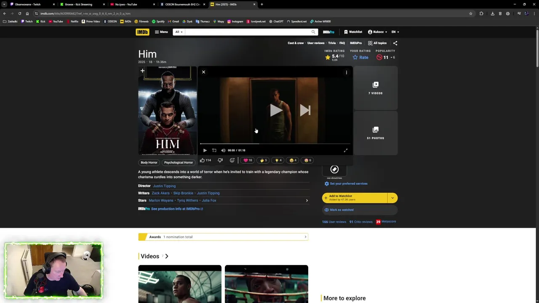Image resolution: width=539 pixels, height=303 pixels.
Task: Select the Body Horror genre chip
Action: click(149, 162)
